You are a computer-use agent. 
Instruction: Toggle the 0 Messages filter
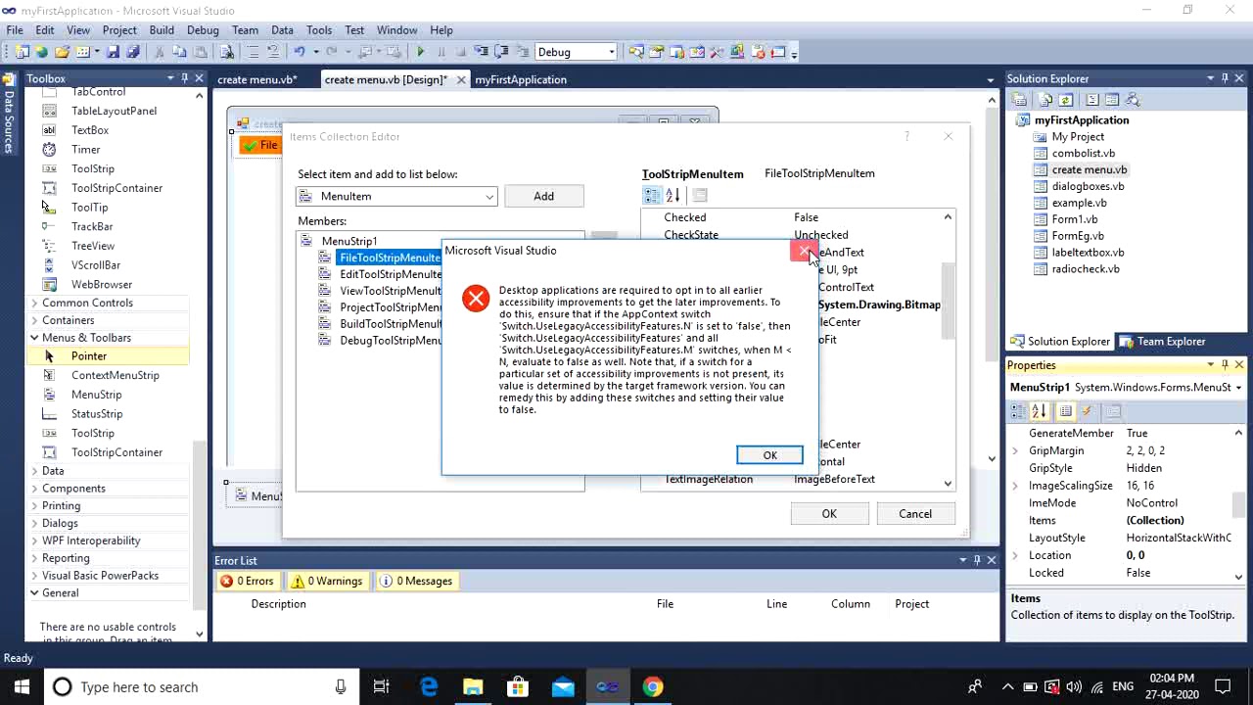click(x=417, y=581)
